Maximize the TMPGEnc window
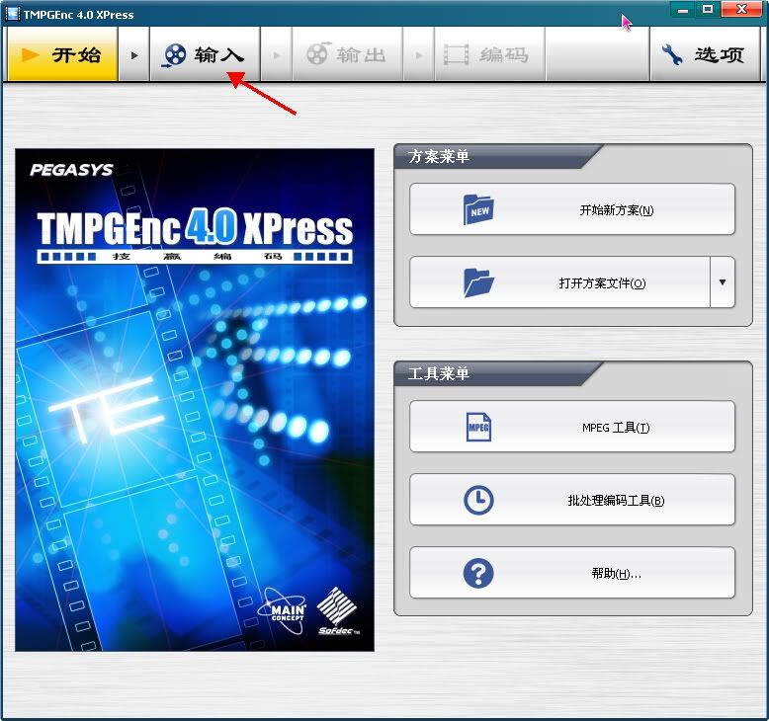 (708, 10)
